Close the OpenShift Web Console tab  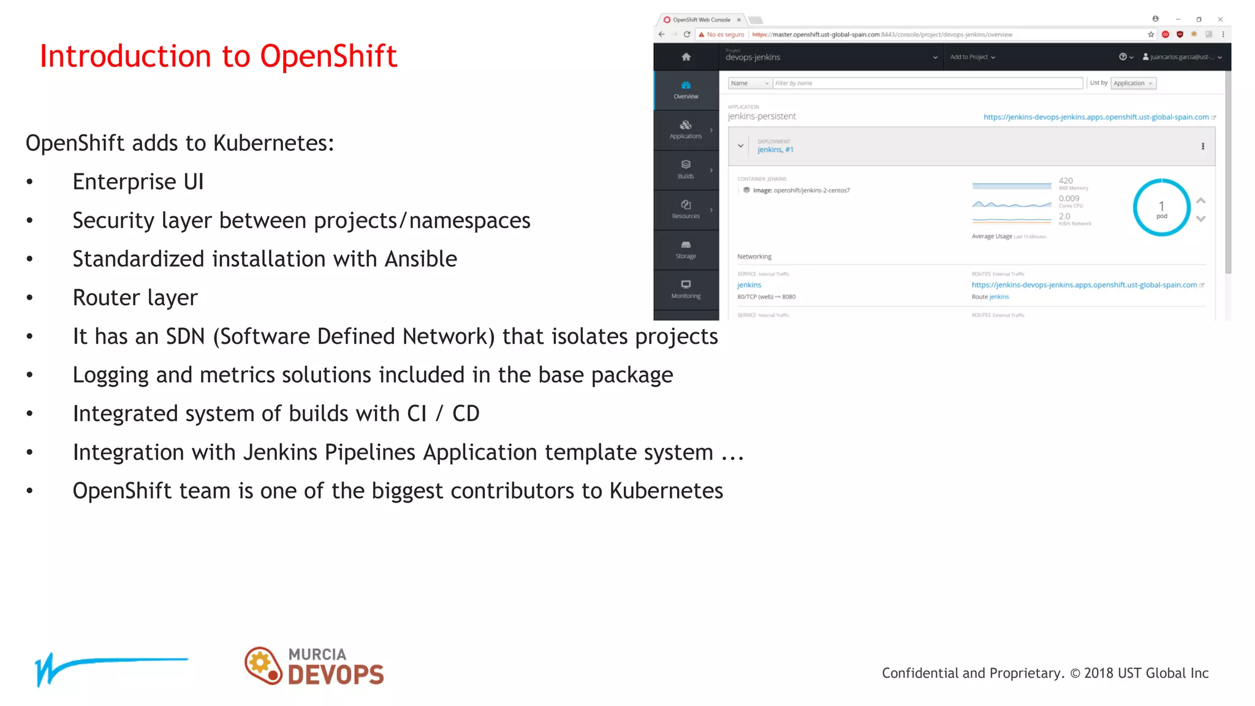(738, 20)
